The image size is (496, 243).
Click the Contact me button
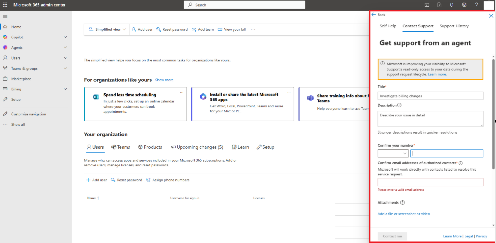click(392, 236)
